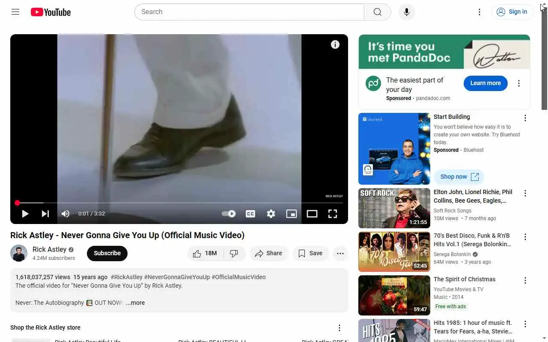Open options for Elton John video

click(525, 193)
